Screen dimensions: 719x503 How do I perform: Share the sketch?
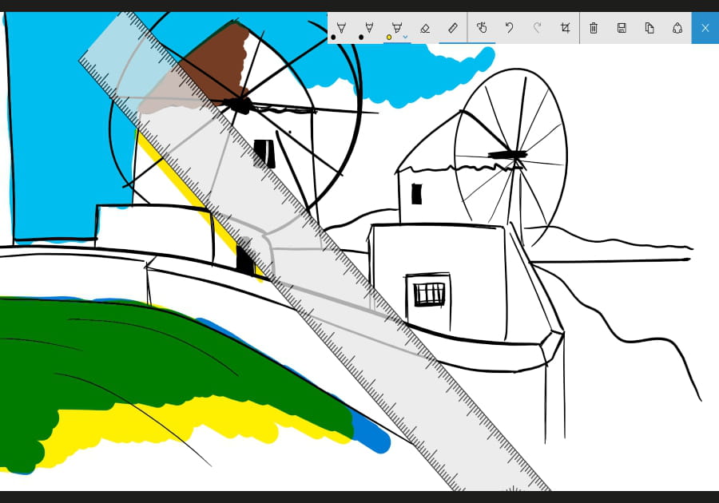click(x=677, y=29)
